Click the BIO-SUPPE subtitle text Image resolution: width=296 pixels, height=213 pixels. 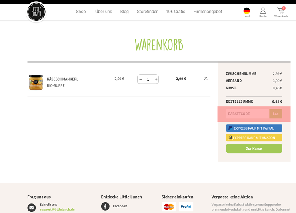click(56, 86)
